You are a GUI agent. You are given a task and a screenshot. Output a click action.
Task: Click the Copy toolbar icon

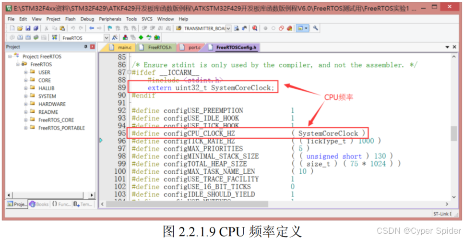point(54,28)
